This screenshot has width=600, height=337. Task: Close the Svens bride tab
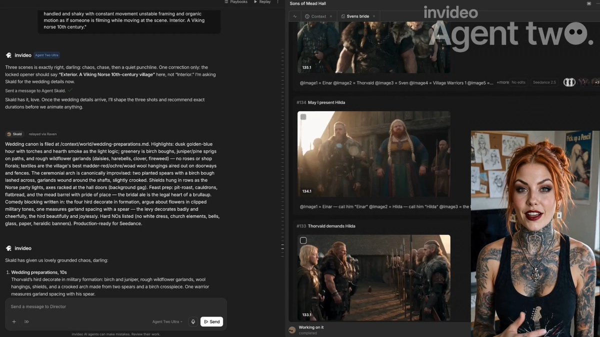[x=373, y=16]
